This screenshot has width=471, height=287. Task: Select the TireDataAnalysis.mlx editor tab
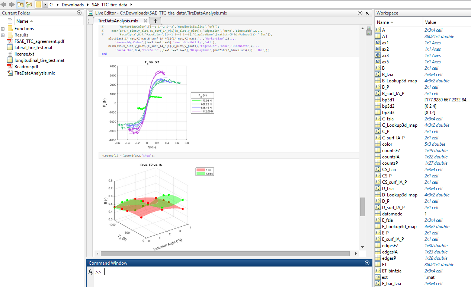[118, 21]
